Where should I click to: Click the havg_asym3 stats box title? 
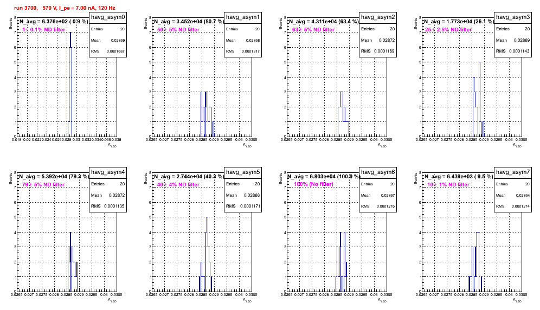[513, 17]
